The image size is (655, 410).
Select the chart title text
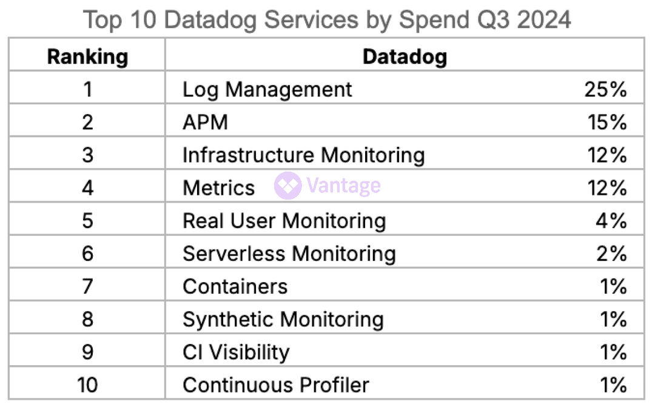click(327, 20)
